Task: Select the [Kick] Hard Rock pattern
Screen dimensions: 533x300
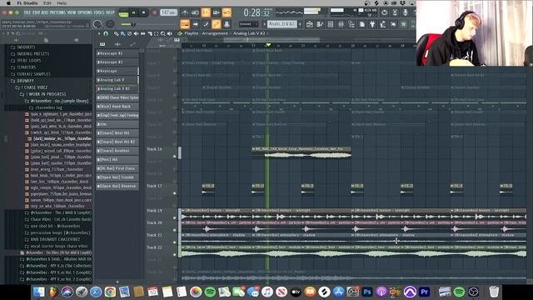Action: coord(117,107)
